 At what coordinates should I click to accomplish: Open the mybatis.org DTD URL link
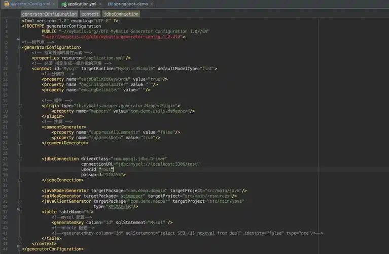(113, 37)
